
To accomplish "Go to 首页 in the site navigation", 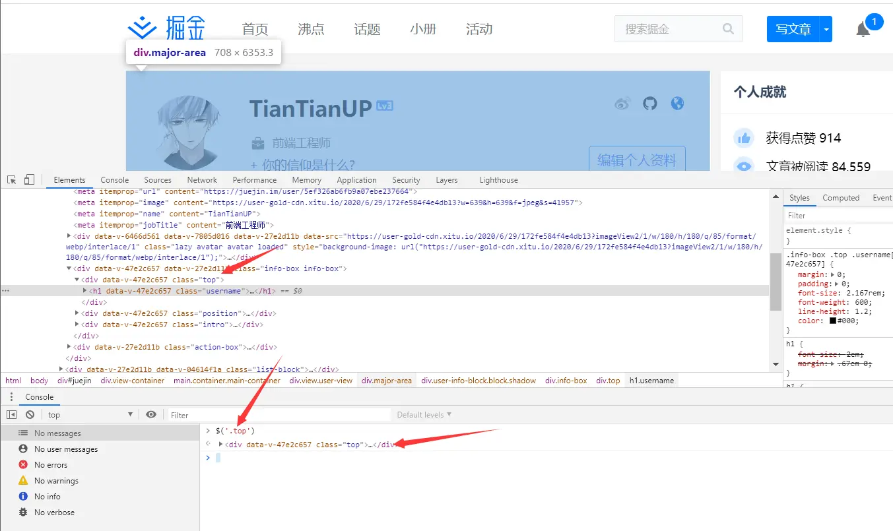I will pos(255,29).
